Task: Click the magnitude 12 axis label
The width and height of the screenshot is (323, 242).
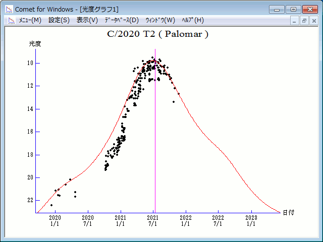Action: point(30,86)
